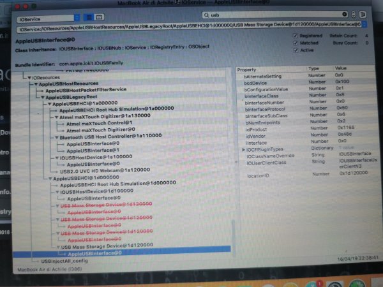Select AppleUSBEHCI Root Hub Simulation@1d000000
This screenshot has width=383, height=287.
click(x=118, y=184)
